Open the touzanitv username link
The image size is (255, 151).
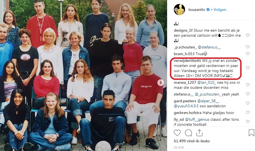pos(196,10)
